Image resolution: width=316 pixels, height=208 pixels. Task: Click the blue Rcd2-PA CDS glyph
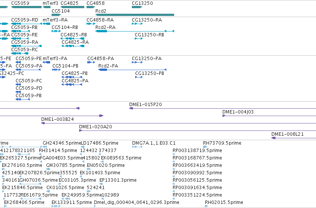[x=132, y=70]
